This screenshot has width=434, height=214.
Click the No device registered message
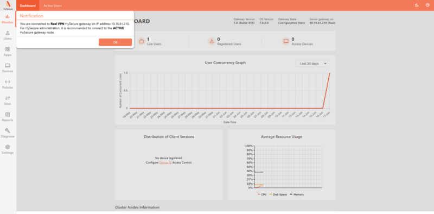(x=169, y=158)
